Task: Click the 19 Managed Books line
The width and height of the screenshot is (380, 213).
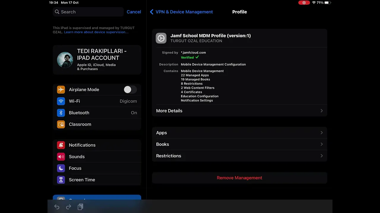Action: click(195, 79)
